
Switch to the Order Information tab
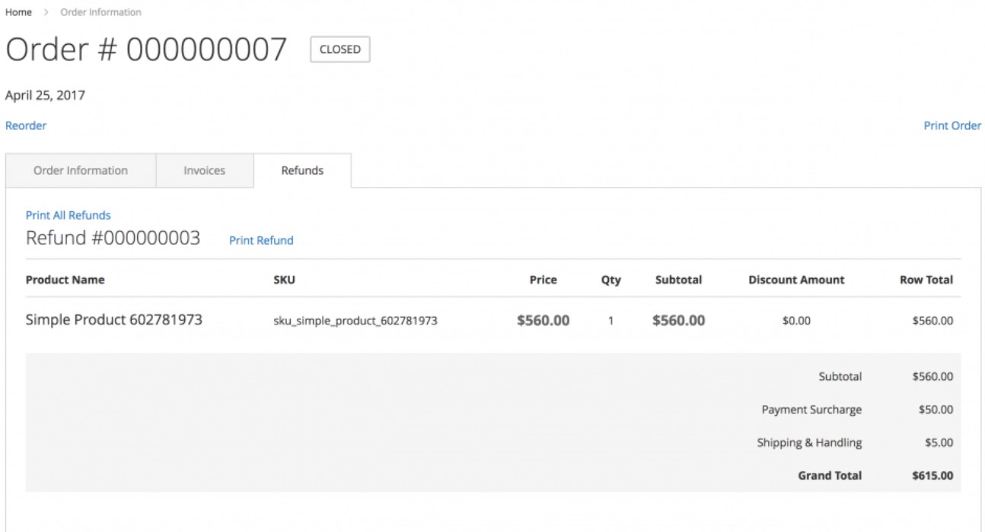pyautogui.click(x=81, y=170)
